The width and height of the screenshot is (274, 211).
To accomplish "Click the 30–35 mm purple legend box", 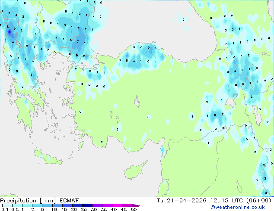I will (97, 205).
